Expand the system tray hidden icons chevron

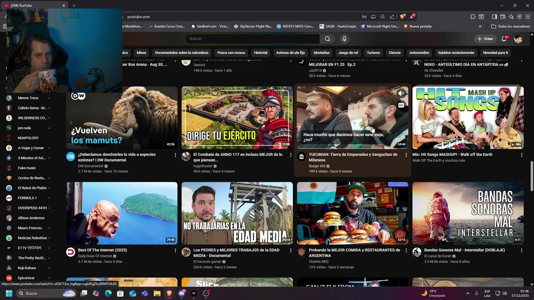tap(468, 293)
